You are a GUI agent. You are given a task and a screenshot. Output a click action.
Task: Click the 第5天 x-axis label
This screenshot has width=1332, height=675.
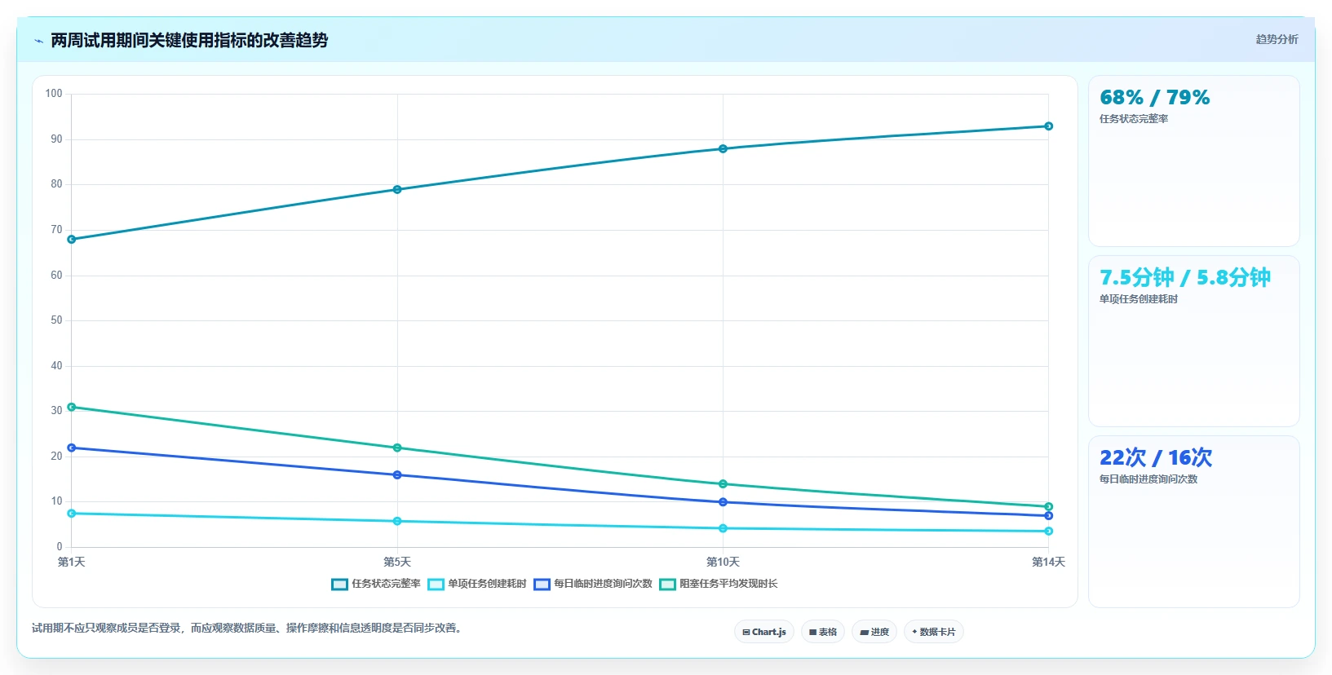click(397, 562)
